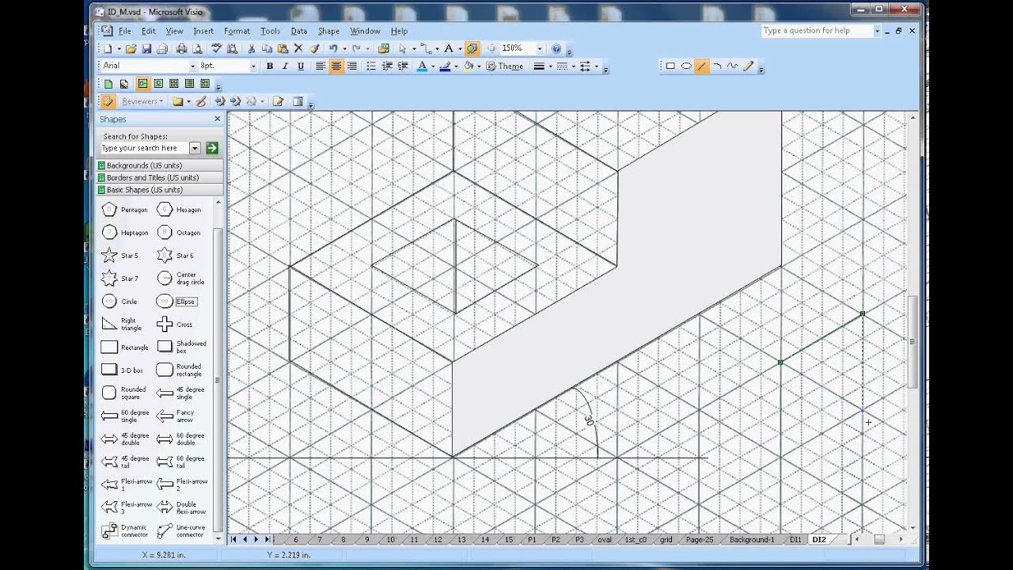Open the Theme button
This screenshot has width=1013, height=570.
click(x=505, y=66)
